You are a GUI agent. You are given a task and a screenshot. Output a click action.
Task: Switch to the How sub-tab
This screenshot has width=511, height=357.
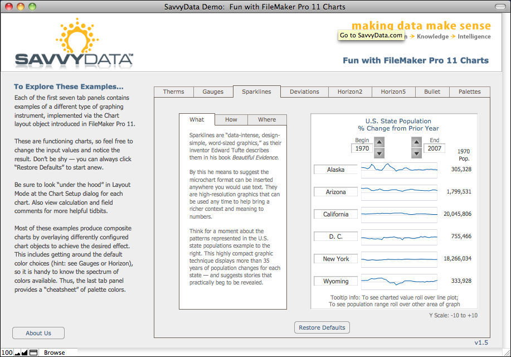coord(231,120)
